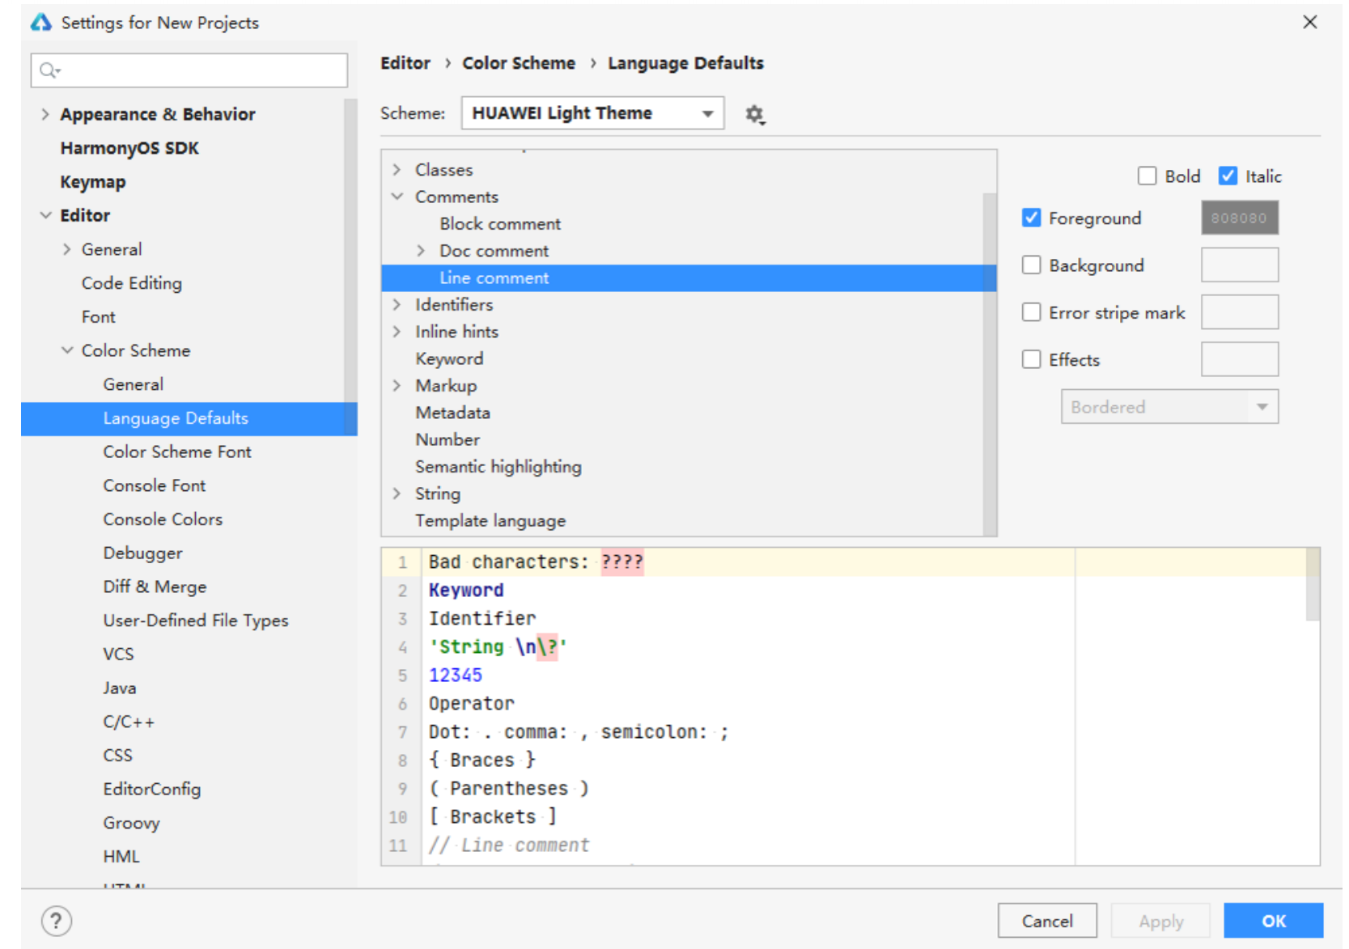Expand Appearance & Behavior section
The height and width of the screenshot is (949, 1349).
coord(45,115)
